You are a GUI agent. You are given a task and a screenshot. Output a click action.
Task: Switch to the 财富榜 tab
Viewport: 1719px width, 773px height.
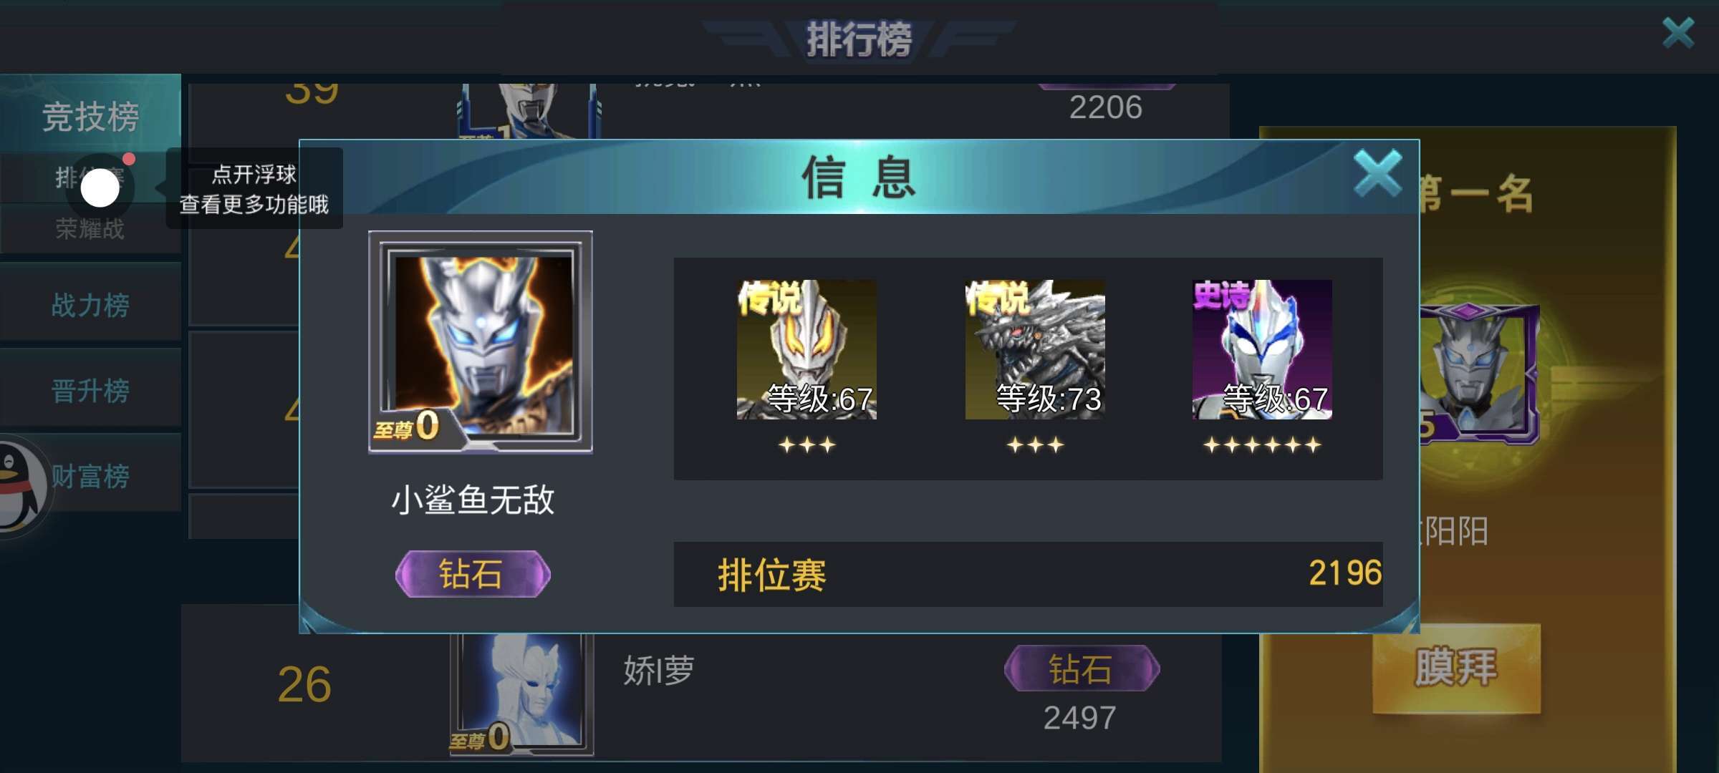(x=90, y=476)
